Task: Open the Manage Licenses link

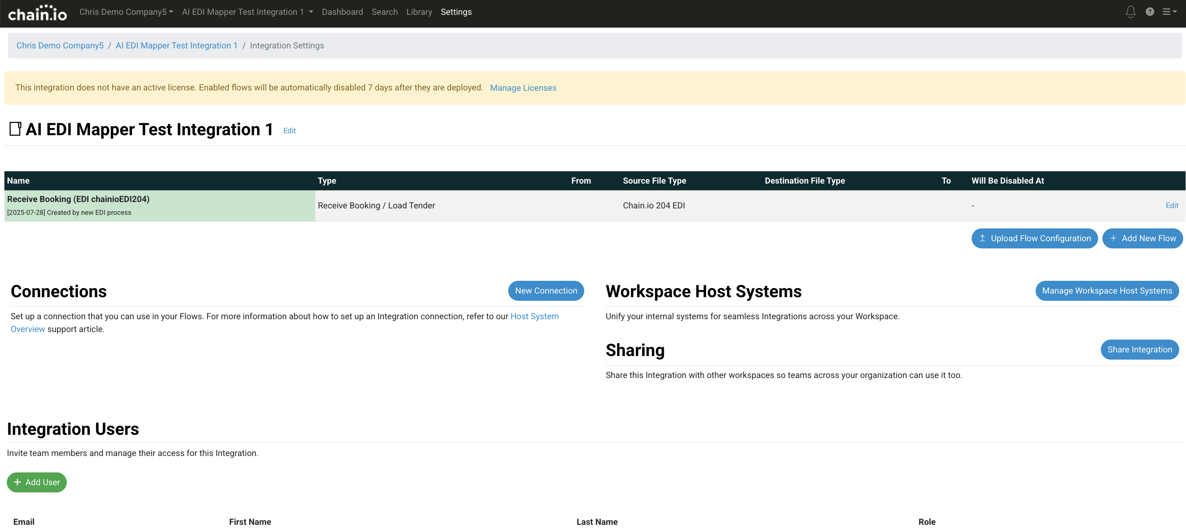Action: [x=523, y=88]
